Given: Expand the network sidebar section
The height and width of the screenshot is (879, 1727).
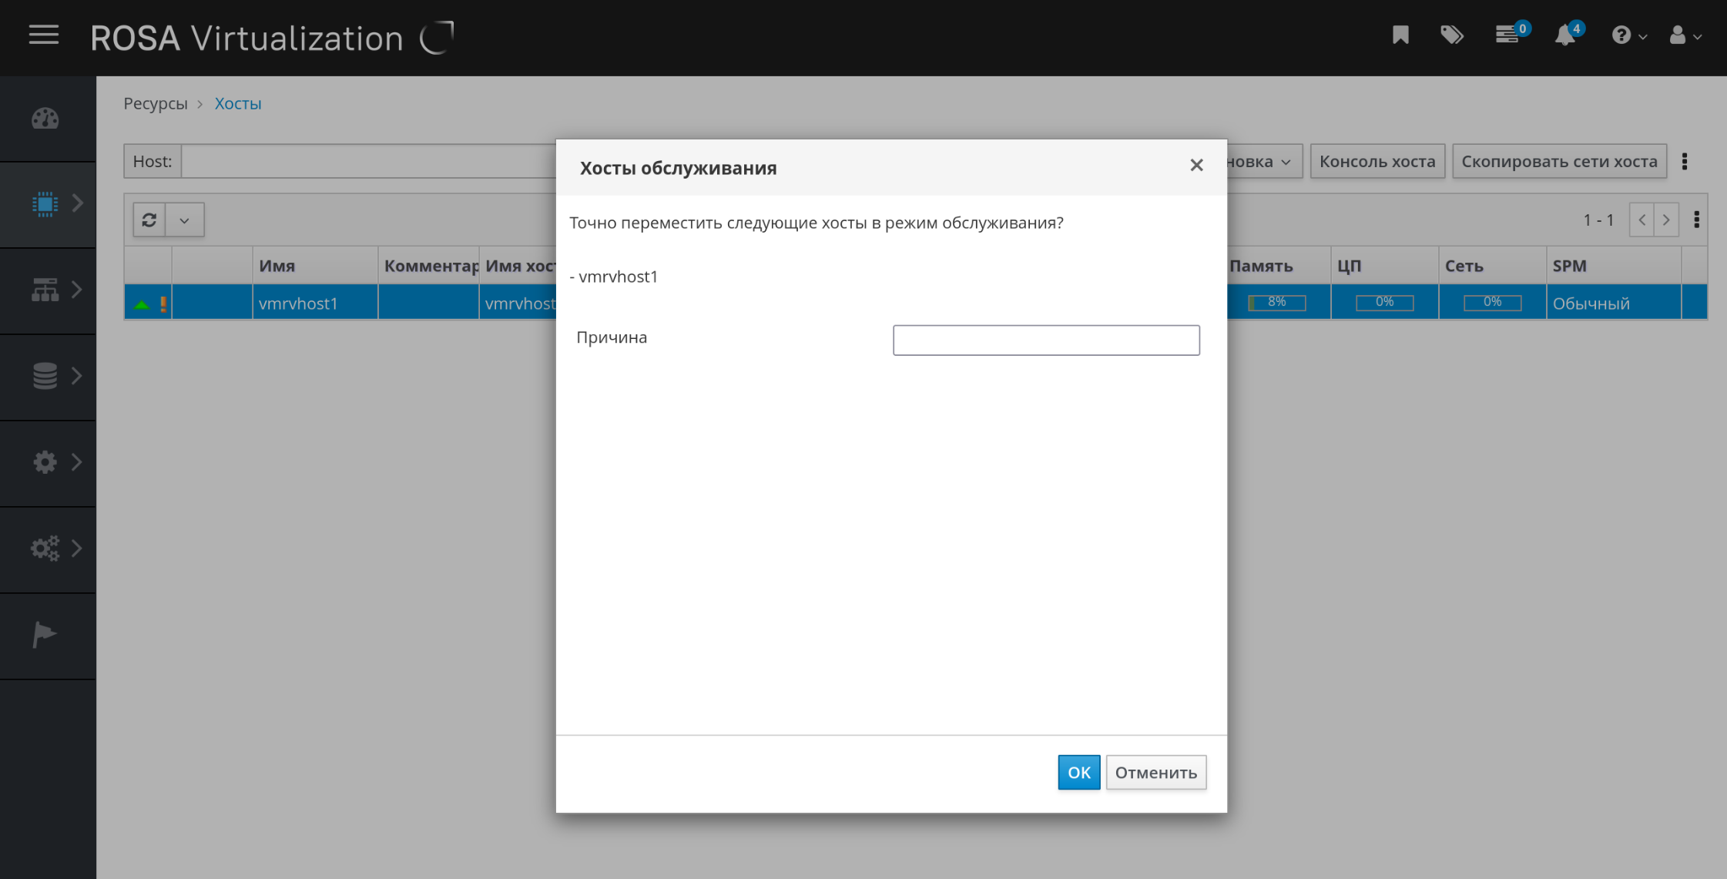Looking at the screenshot, I should (48, 290).
